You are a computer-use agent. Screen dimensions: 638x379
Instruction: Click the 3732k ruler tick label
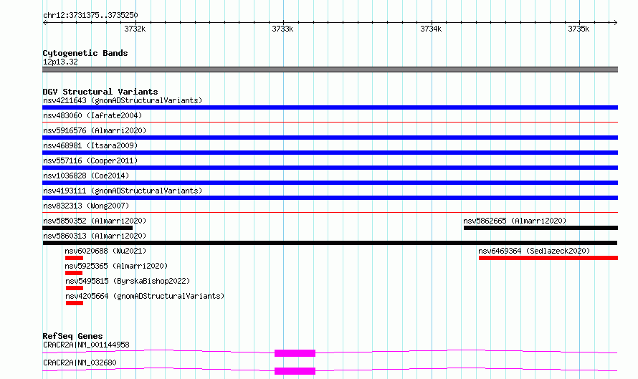(135, 29)
